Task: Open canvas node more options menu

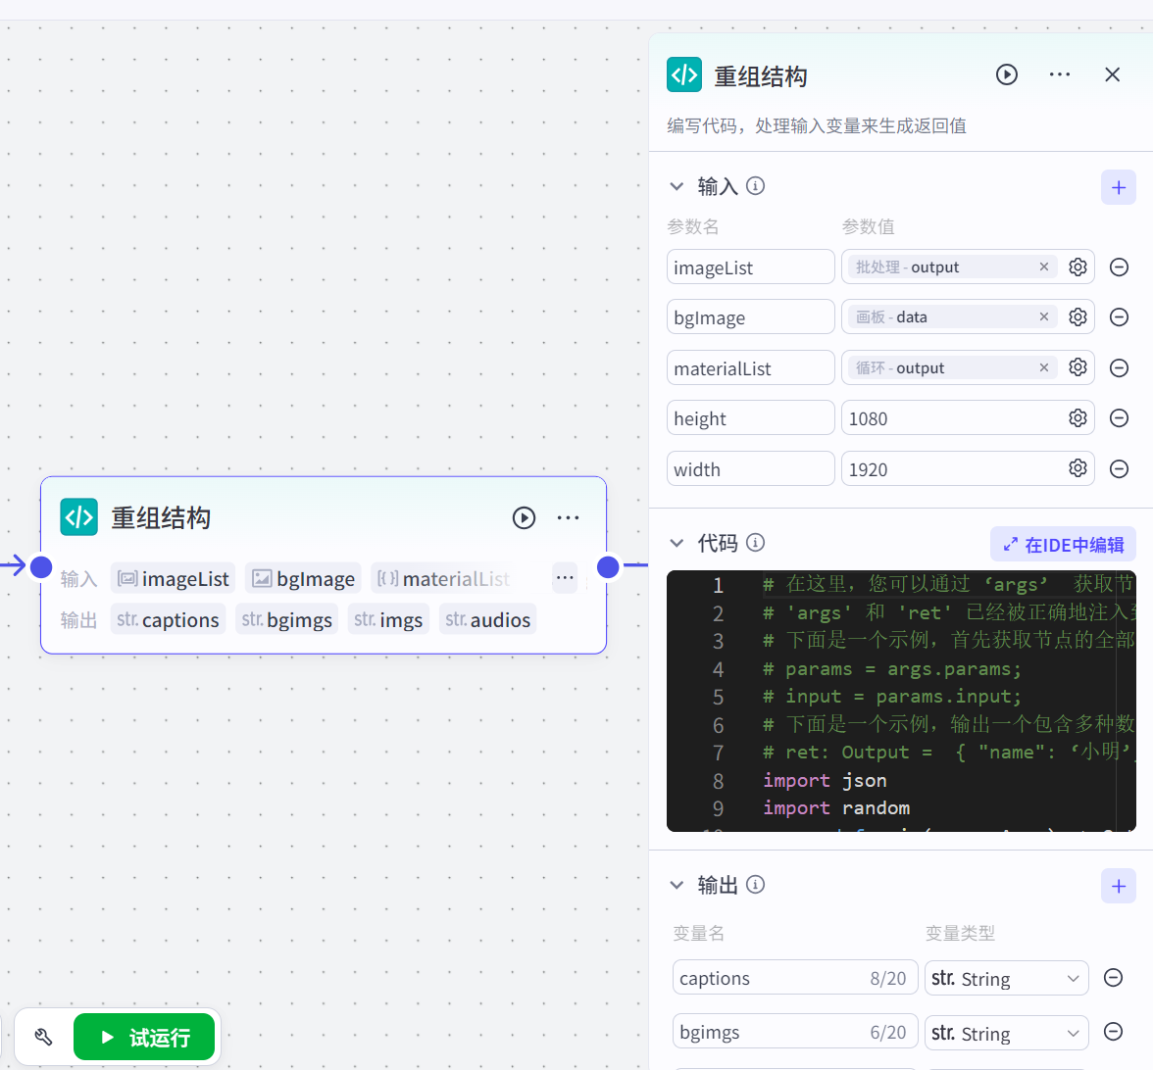Action: point(568,517)
